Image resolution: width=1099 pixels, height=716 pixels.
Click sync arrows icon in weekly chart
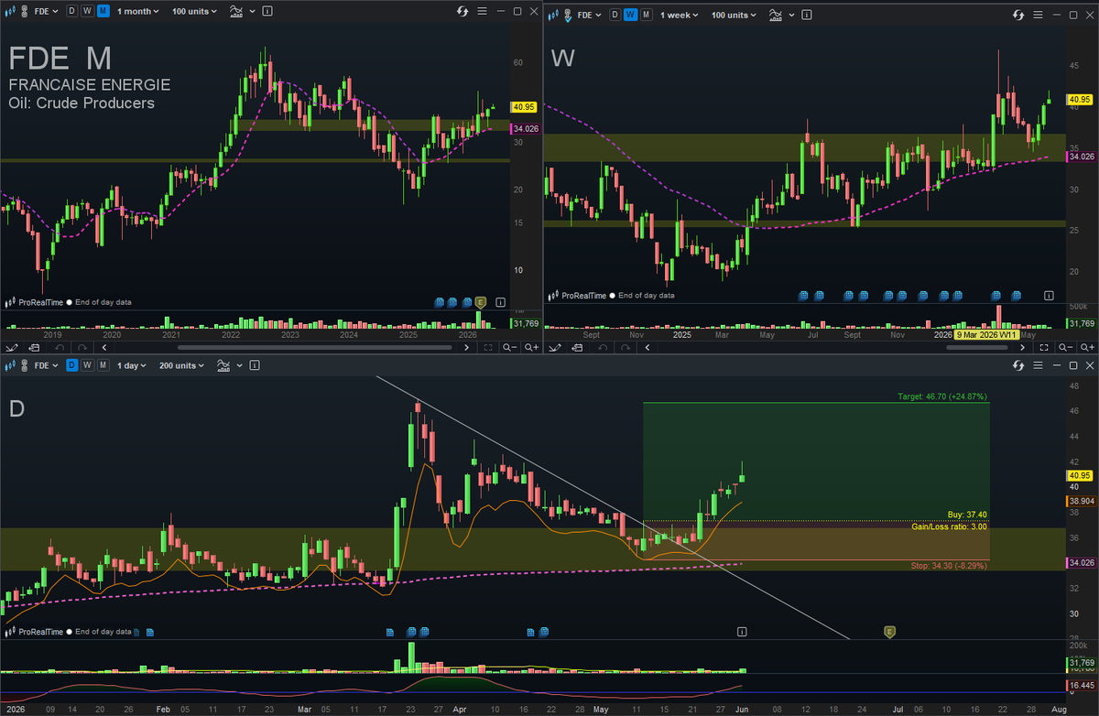tap(1017, 15)
